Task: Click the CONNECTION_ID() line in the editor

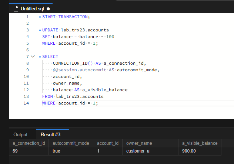Action: point(99,63)
